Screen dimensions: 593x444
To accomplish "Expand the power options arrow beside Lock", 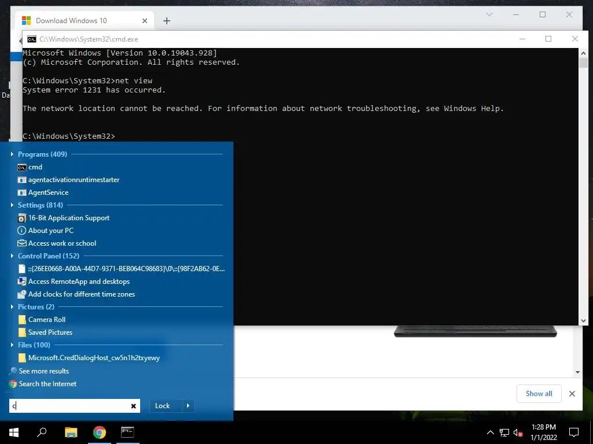I will pyautogui.click(x=188, y=406).
